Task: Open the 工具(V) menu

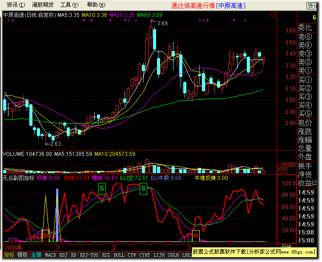Action: 69,5
